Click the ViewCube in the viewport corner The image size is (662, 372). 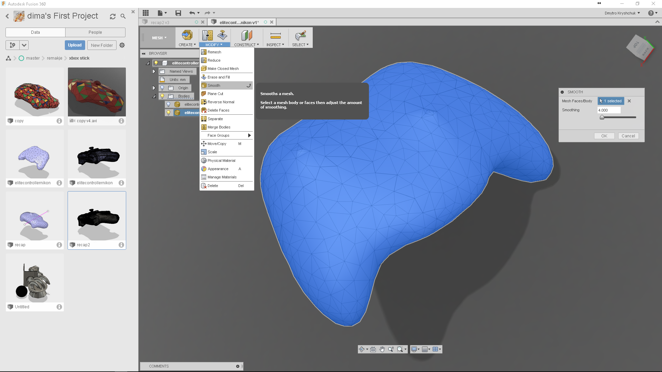(640, 49)
